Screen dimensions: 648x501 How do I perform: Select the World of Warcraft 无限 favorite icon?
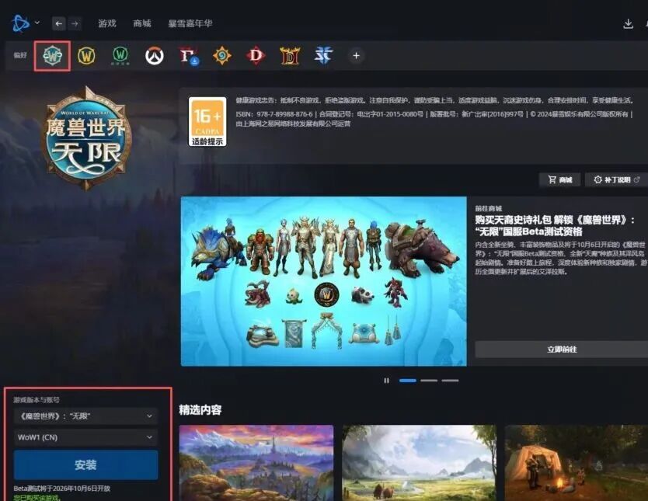(x=53, y=56)
